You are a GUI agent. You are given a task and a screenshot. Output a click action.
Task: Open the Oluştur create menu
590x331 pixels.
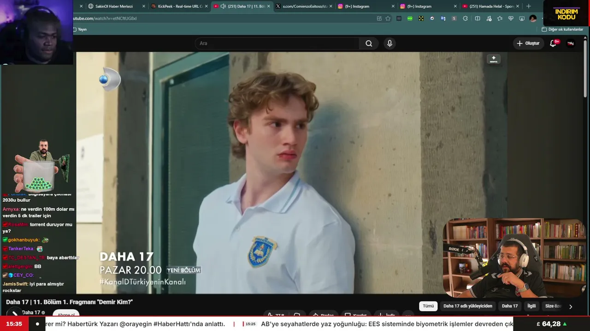tap(528, 43)
